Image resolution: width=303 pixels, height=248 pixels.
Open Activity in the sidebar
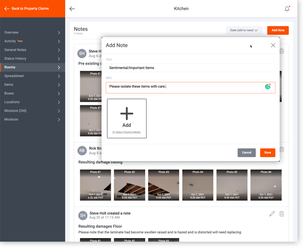(x=32, y=41)
